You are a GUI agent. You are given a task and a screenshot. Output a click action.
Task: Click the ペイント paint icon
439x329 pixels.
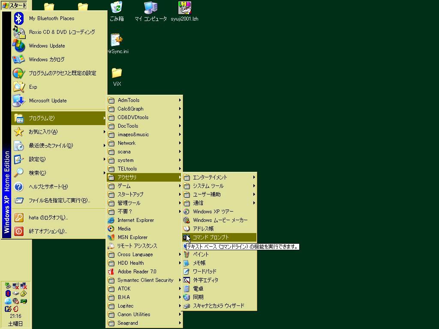[186, 254]
